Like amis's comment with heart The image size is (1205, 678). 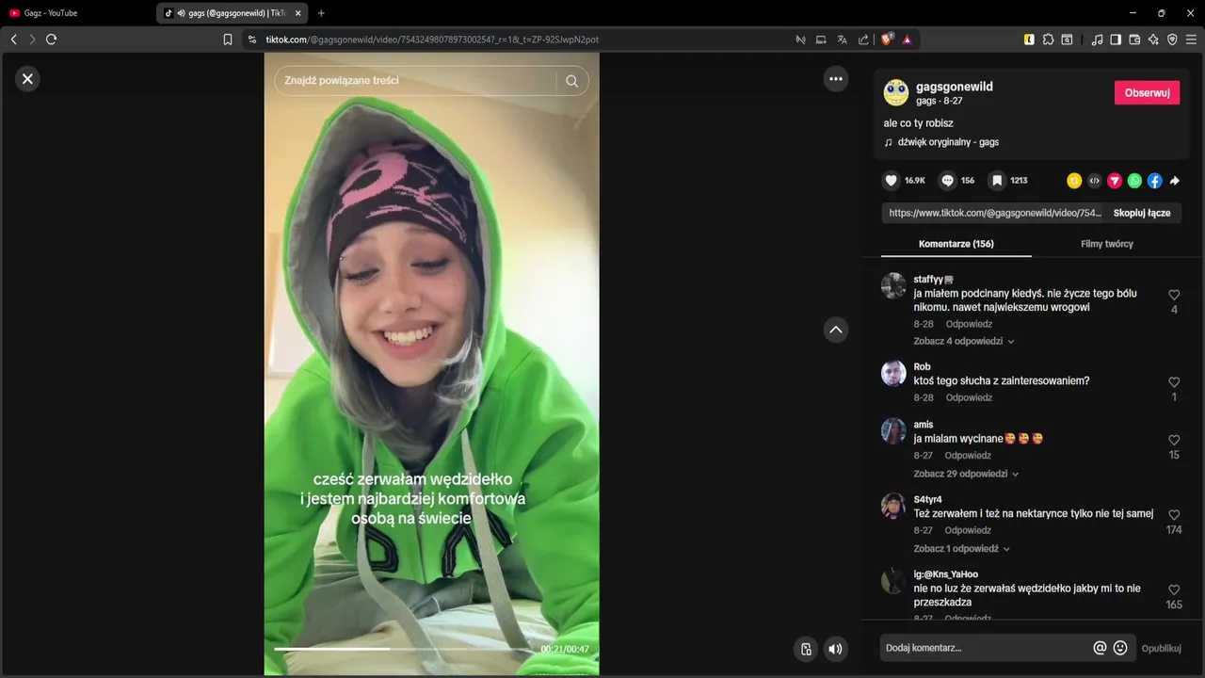point(1174,440)
